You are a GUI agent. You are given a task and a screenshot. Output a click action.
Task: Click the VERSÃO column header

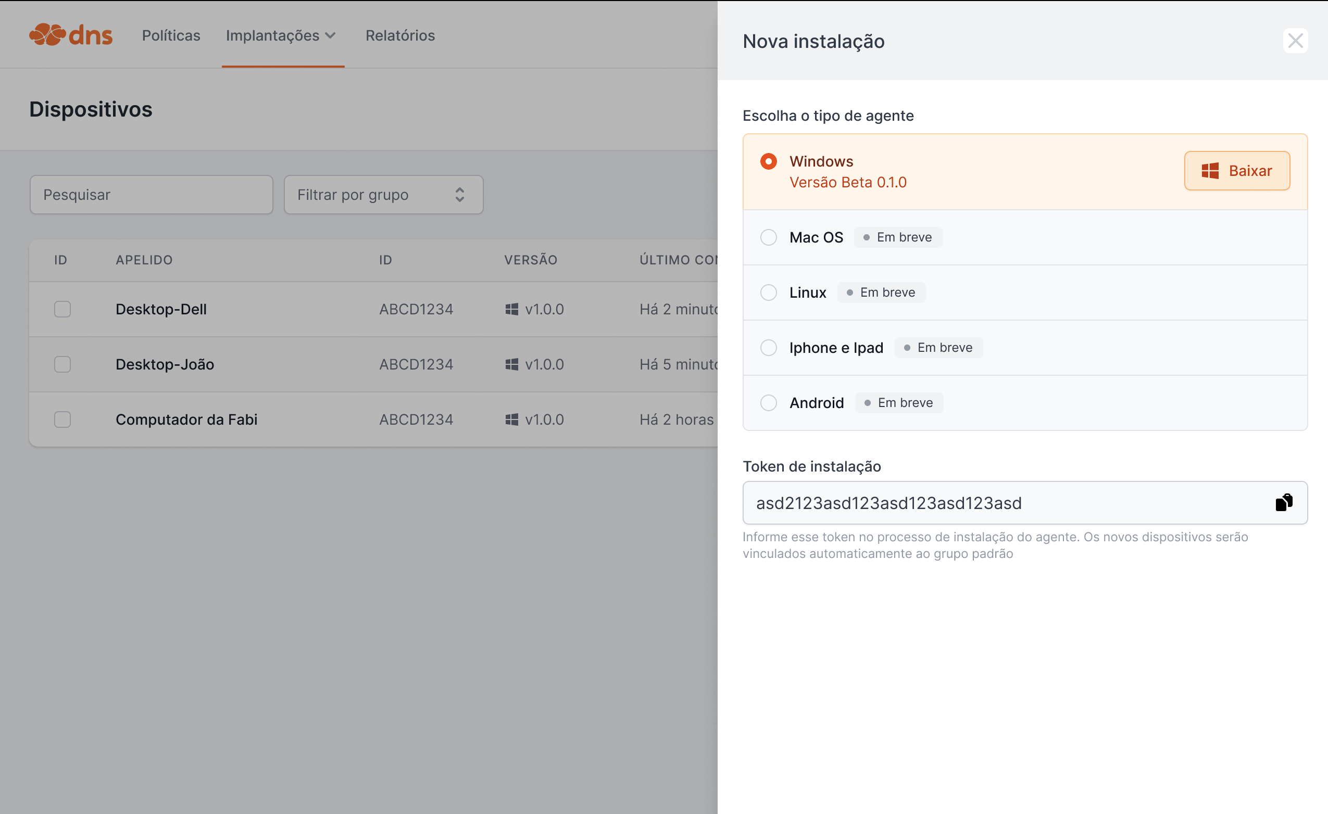[531, 260]
